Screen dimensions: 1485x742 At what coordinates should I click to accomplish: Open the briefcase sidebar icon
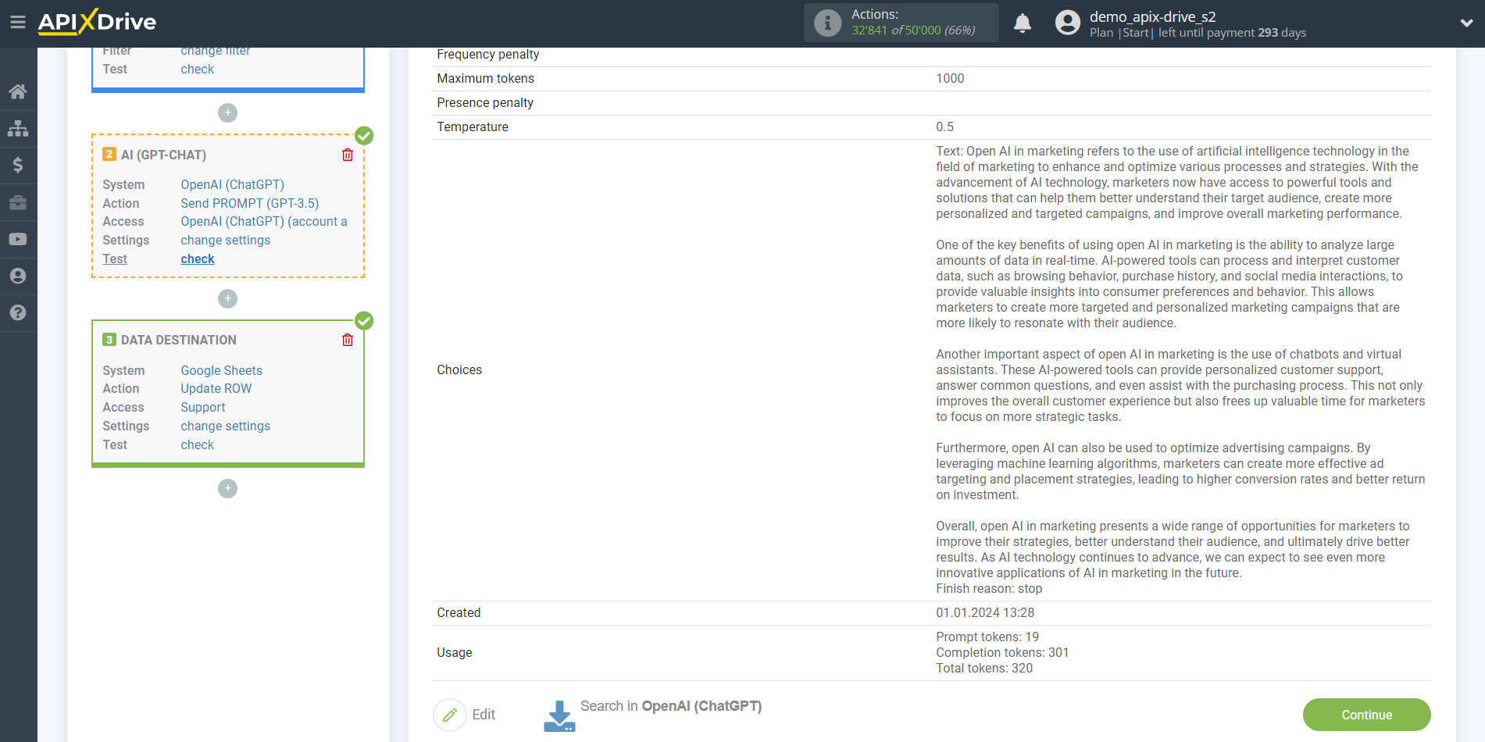(x=18, y=202)
